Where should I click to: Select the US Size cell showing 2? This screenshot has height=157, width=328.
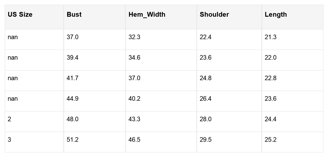9,119
